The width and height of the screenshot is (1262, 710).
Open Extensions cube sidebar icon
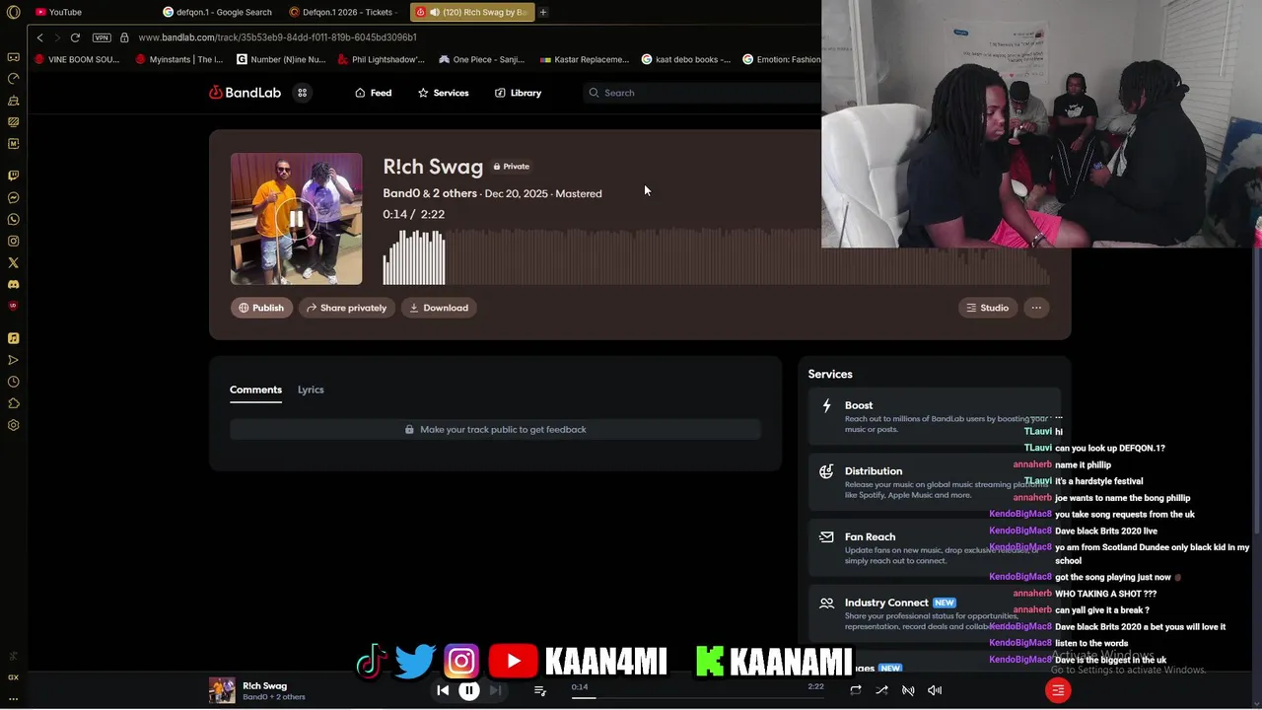[13, 403]
